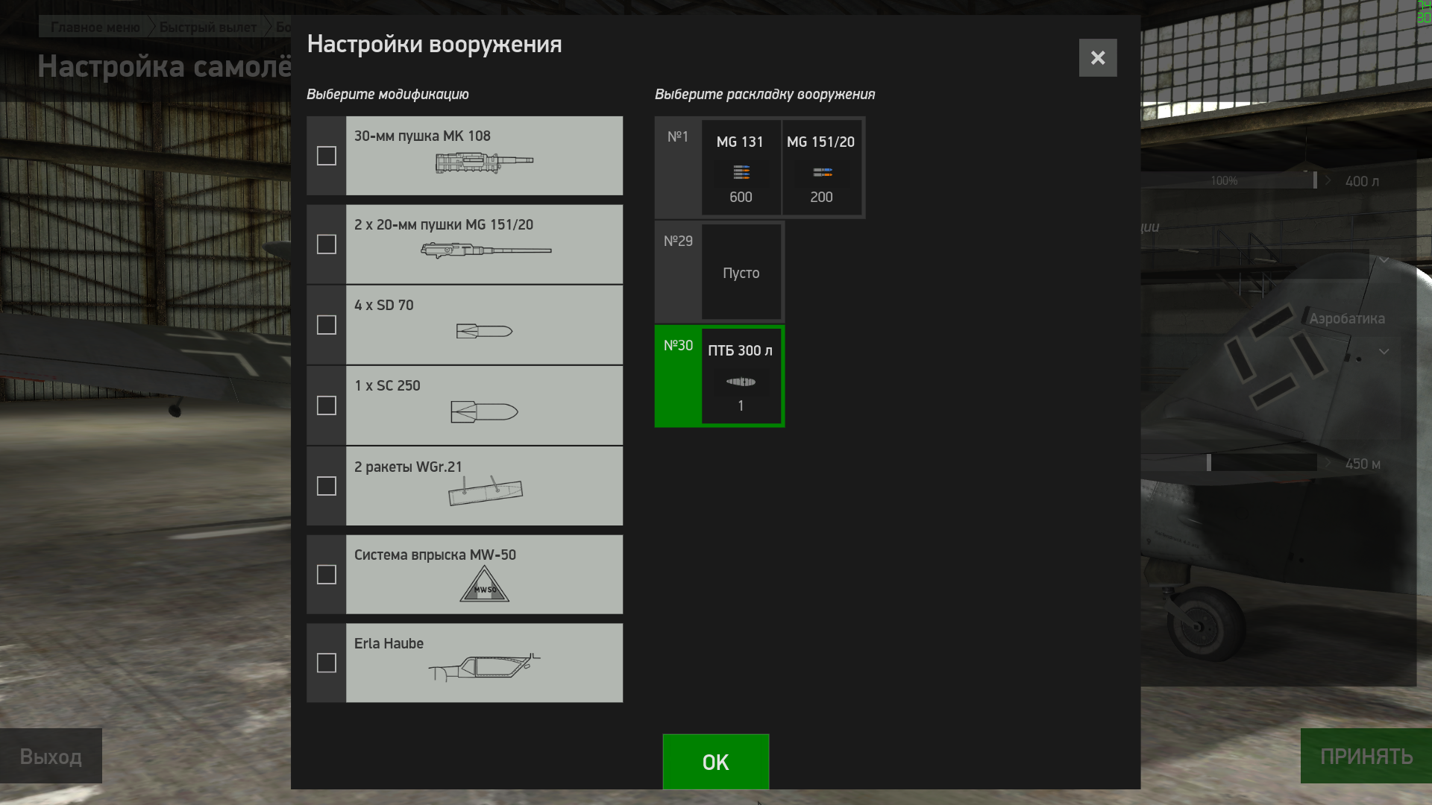Enable the 30-мм пушка MK 108 checkbox
The width and height of the screenshot is (1432, 805).
tap(327, 156)
